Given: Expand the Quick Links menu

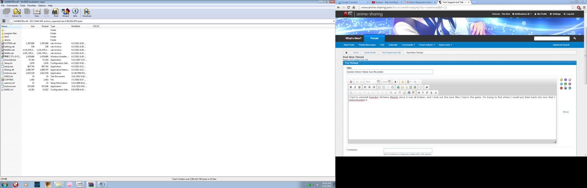Looking at the screenshot, I should click(x=445, y=45).
